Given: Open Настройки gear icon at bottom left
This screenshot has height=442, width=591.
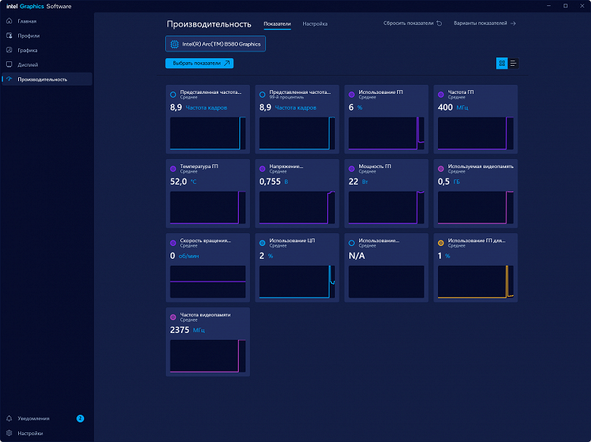Looking at the screenshot, I should (9, 434).
